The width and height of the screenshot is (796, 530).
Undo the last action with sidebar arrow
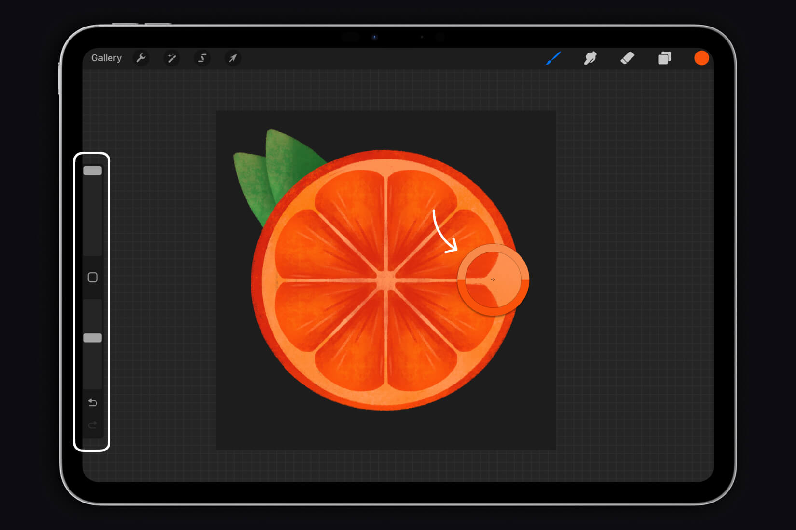pos(93,402)
